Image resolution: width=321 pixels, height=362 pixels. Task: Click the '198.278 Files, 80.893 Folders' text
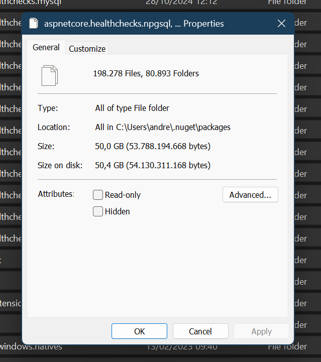tap(146, 73)
